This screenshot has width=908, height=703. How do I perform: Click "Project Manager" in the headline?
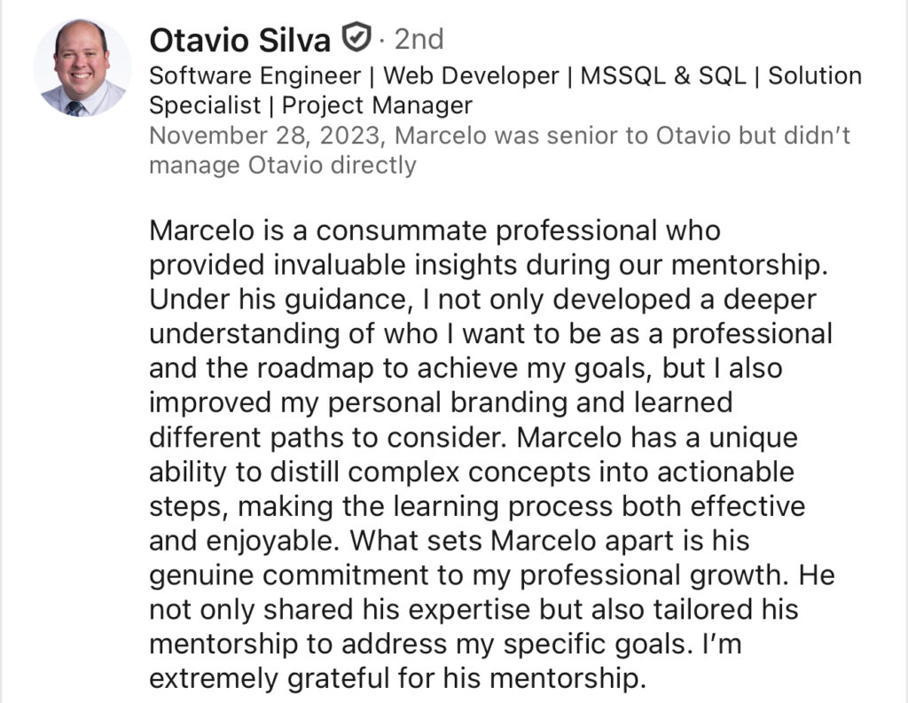pyautogui.click(x=377, y=105)
